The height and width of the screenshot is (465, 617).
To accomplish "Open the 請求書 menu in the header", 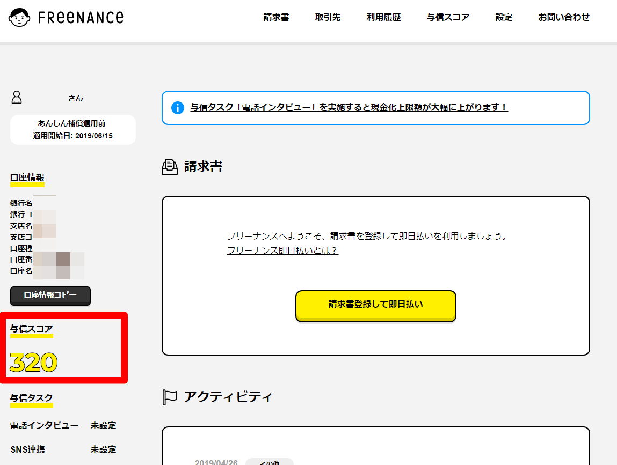I will [276, 17].
